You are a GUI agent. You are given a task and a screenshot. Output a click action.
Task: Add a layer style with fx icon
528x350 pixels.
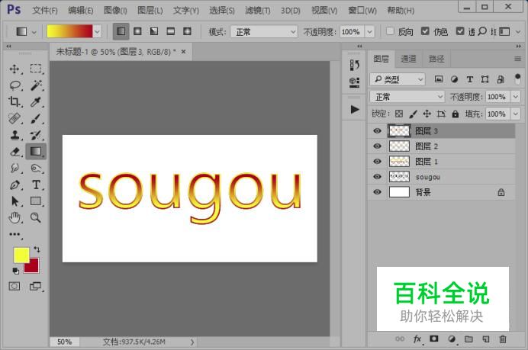pos(417,339)
